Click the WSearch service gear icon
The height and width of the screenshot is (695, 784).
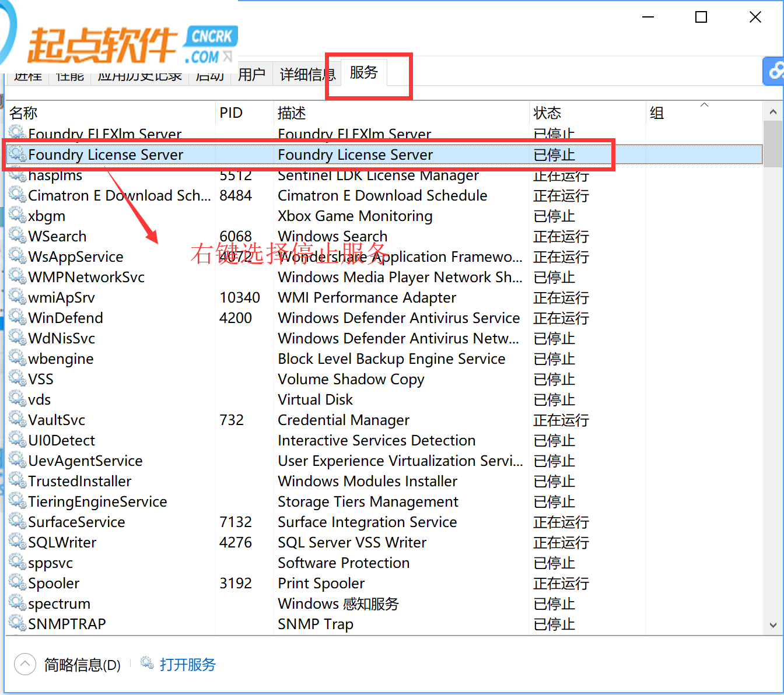click(x=17, y=236)
